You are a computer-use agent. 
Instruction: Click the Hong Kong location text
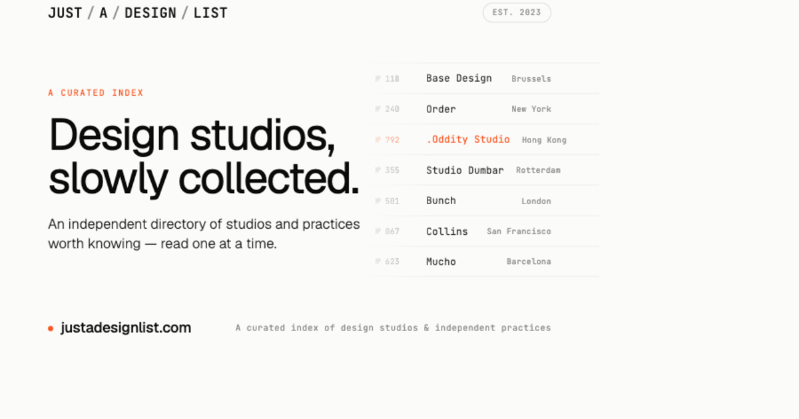(544, 140)
